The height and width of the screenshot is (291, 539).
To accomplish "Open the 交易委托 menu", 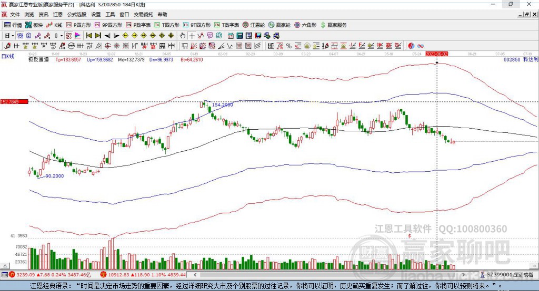I will point(143,14).
